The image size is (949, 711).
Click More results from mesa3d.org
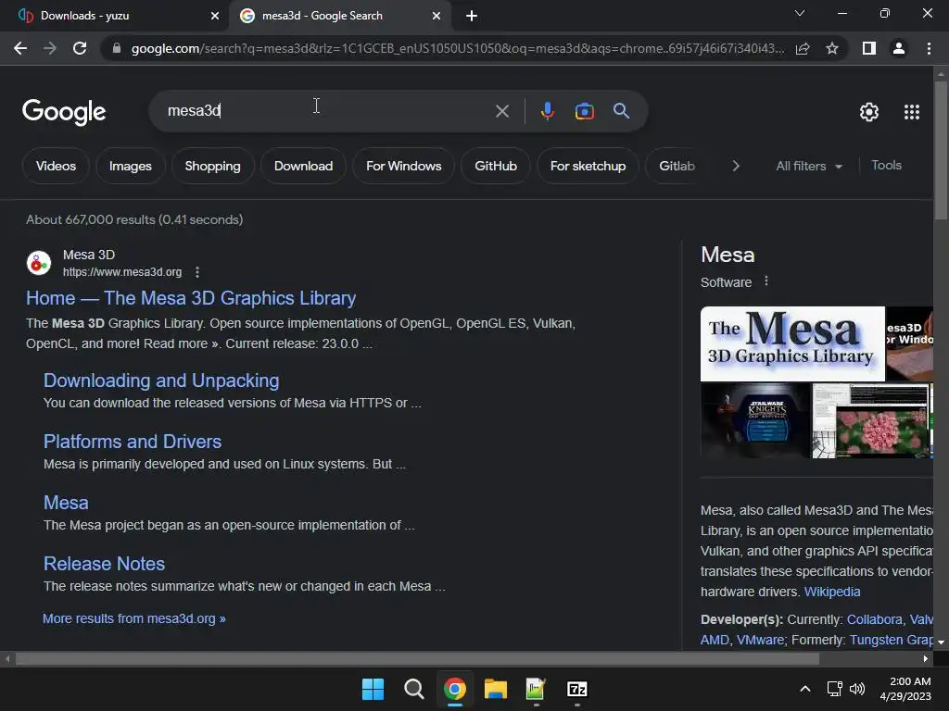pyautogui.click(x=133, y=618)
